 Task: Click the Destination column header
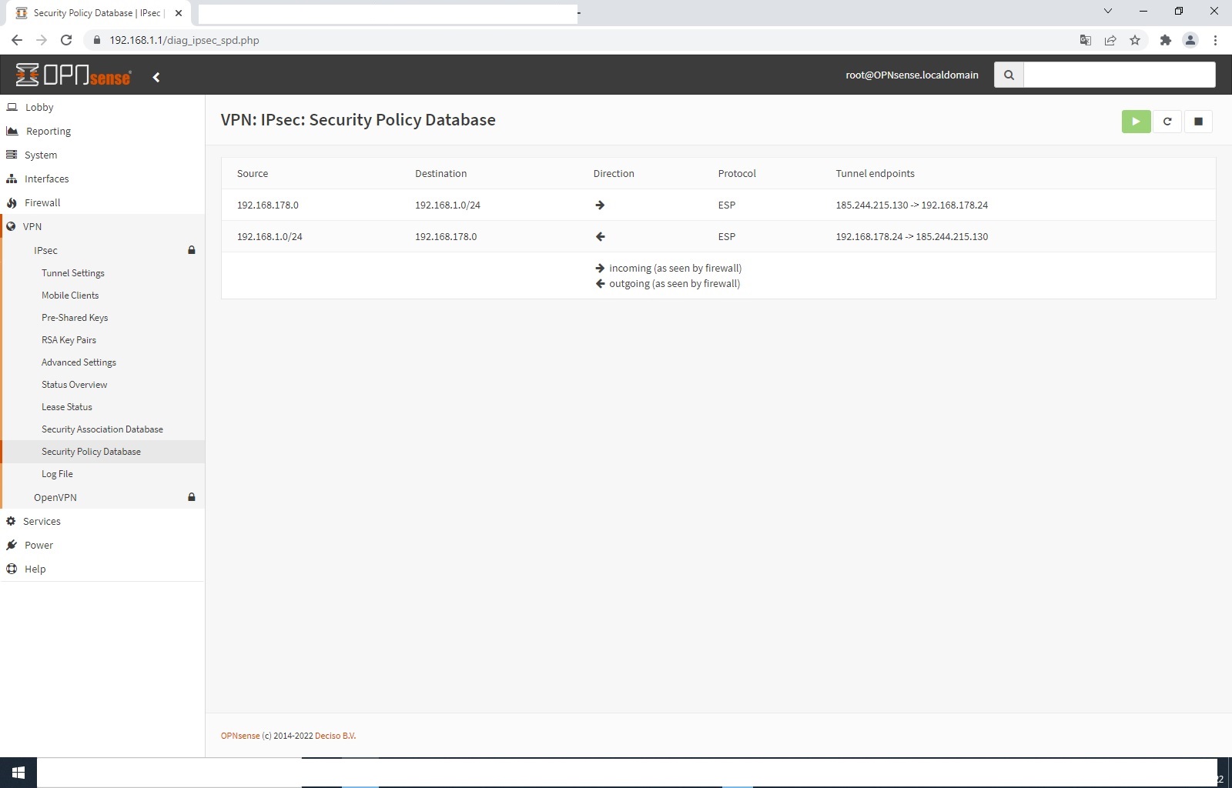(x=440, y=174)
